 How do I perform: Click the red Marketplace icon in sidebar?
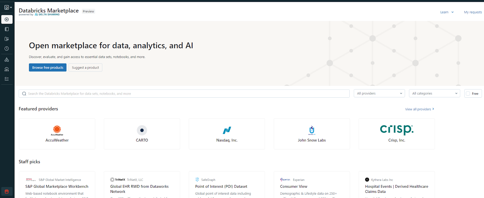tap(7, 191)
